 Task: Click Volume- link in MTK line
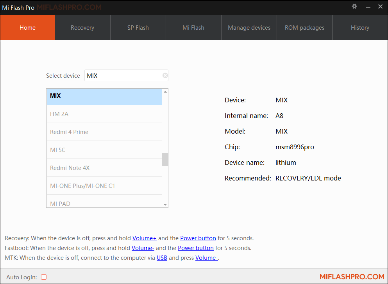[x=207, y=258]
